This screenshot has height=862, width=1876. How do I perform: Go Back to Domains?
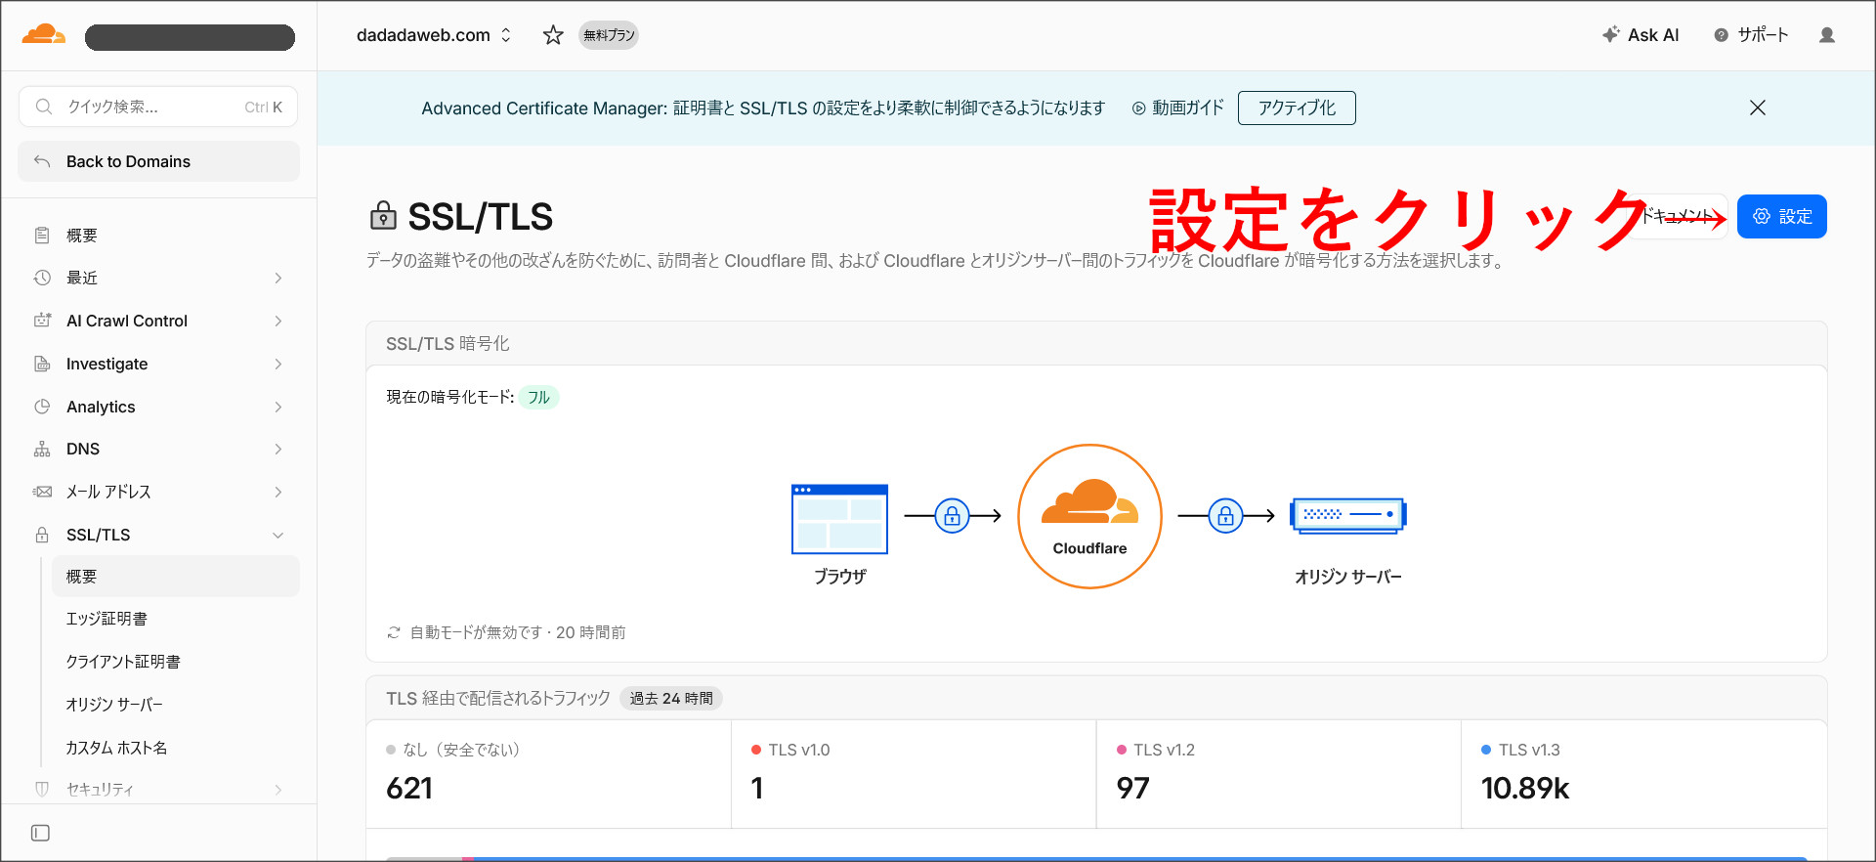(158, 161)
